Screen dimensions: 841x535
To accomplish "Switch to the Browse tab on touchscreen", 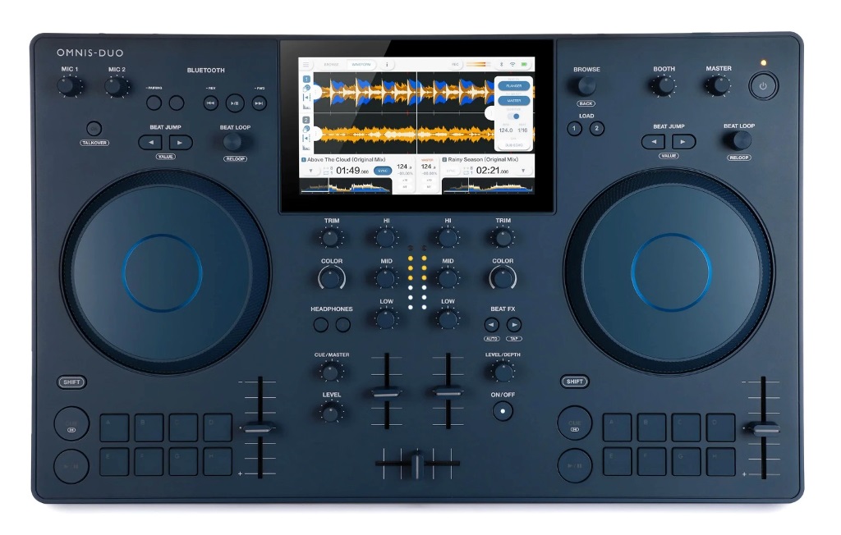I will (331, 64).
